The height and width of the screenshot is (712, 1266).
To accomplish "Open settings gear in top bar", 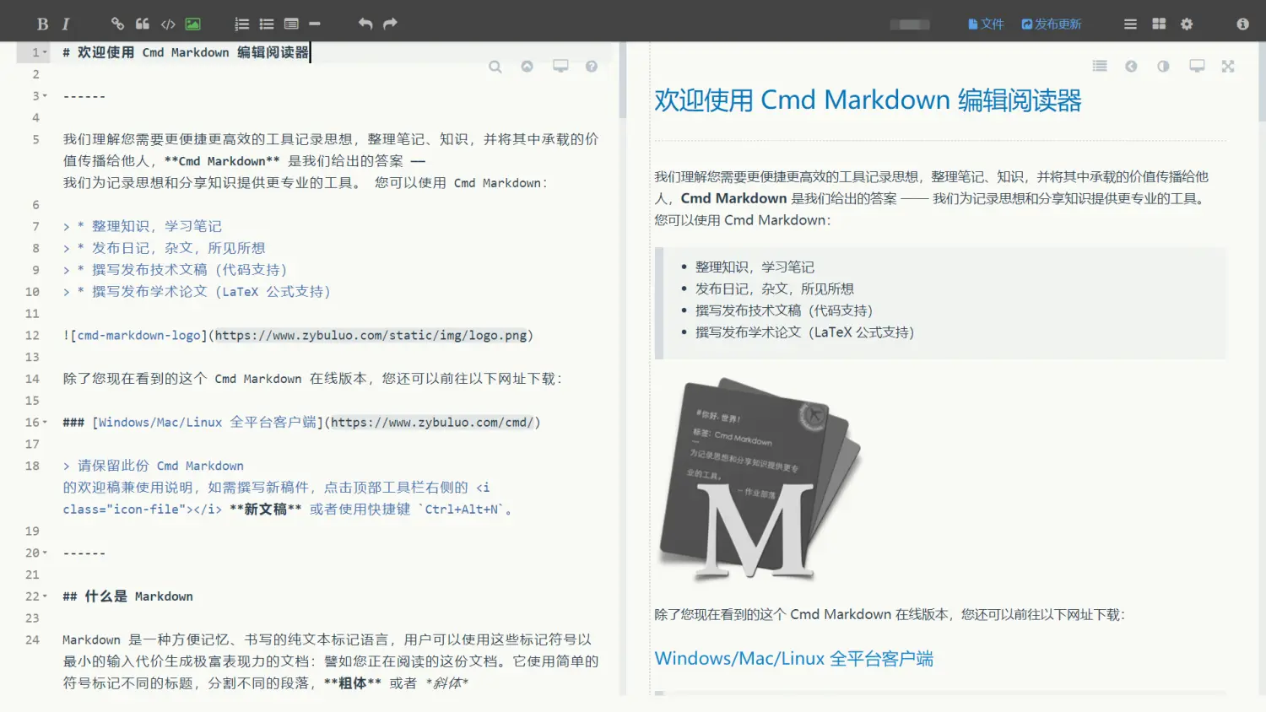I will click(1187, 24).
